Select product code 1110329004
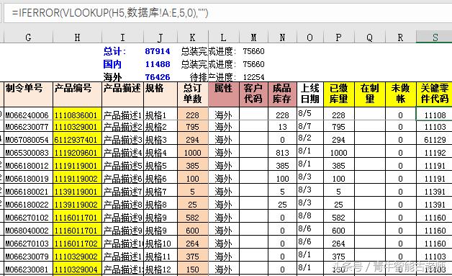452x276 pixels. tap(77, 268)
